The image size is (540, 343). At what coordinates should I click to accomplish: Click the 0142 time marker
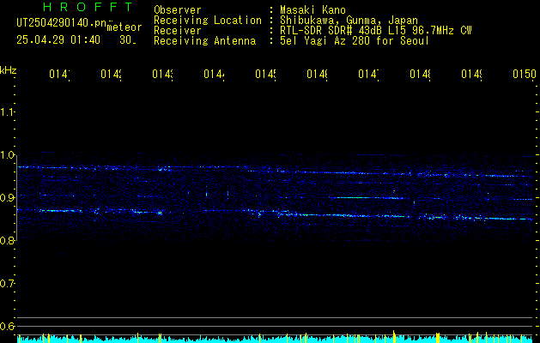tap(111, 75)
